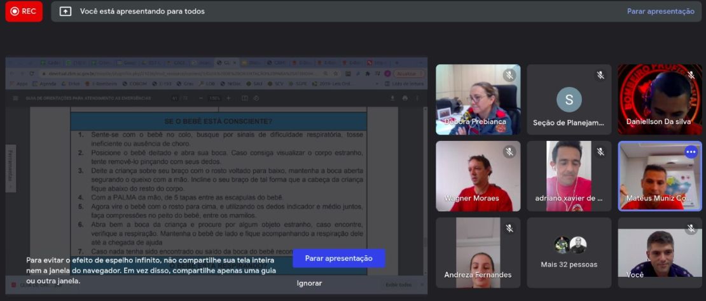Viewport: 706px width, 301px height.
Task: Open 'Drive' bookmark in shared browser
Action: (71, 84)
